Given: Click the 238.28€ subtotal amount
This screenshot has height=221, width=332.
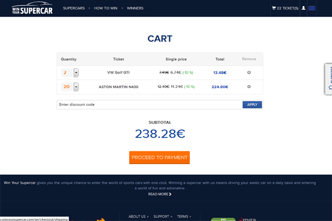Looking at the screenshot, I should (x=160, y=134).
